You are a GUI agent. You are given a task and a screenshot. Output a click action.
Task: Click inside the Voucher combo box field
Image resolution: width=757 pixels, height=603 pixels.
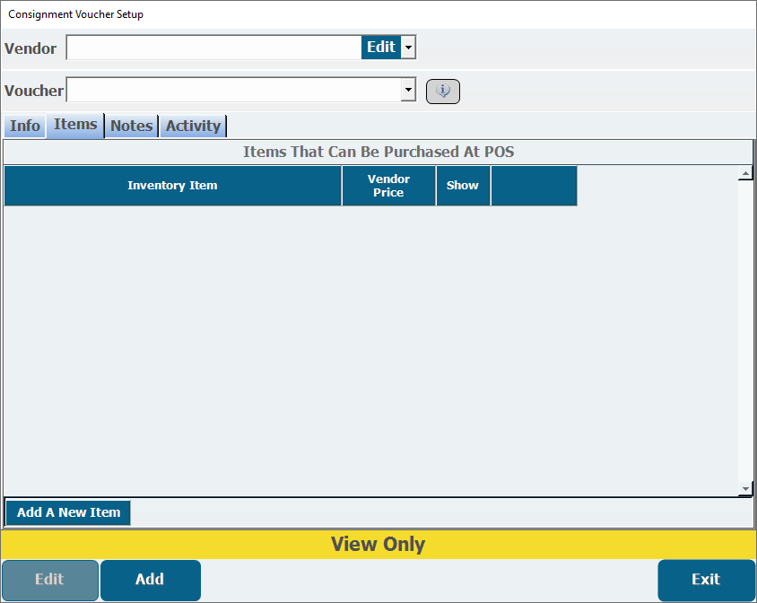point(233,90)
